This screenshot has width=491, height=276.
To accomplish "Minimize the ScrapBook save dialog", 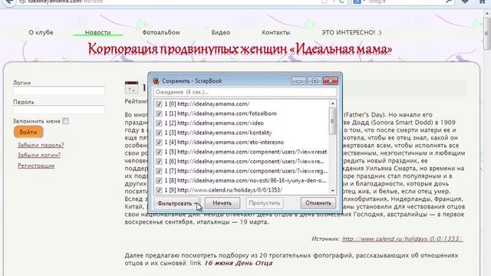I will 298,81.
